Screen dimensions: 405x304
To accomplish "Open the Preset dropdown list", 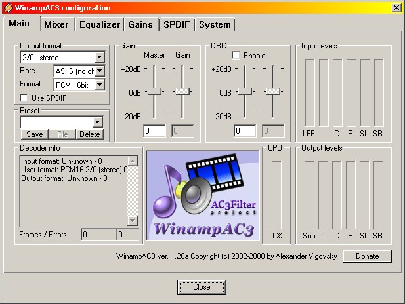I will click(98, 122).
